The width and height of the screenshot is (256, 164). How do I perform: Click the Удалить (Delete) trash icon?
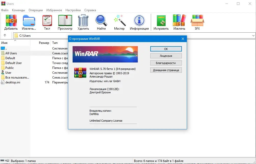(83, 20)
